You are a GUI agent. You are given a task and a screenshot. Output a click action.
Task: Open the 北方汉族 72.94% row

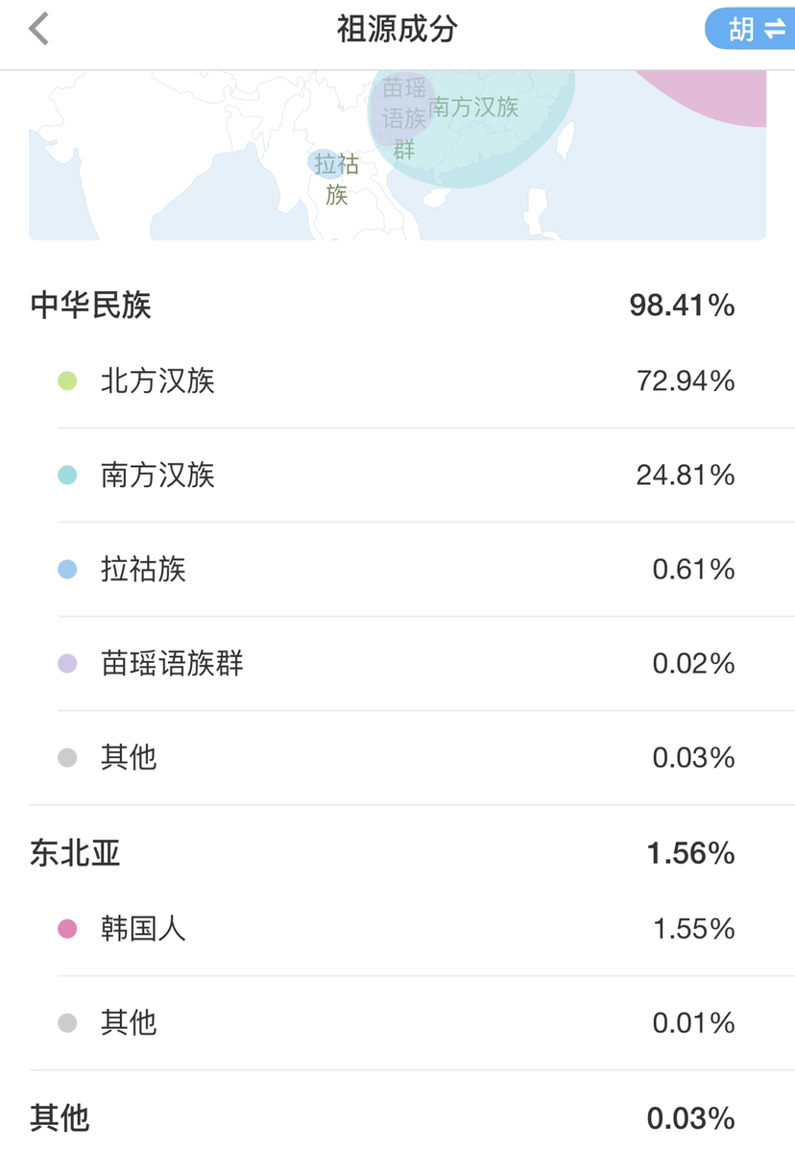tap(426, 381)
